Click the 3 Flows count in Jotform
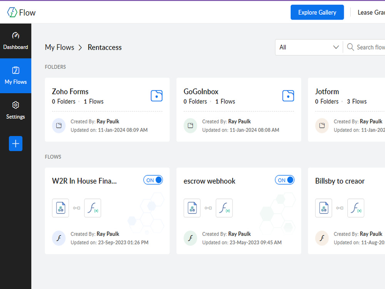 pyautogui.click(x=357, y=101)
